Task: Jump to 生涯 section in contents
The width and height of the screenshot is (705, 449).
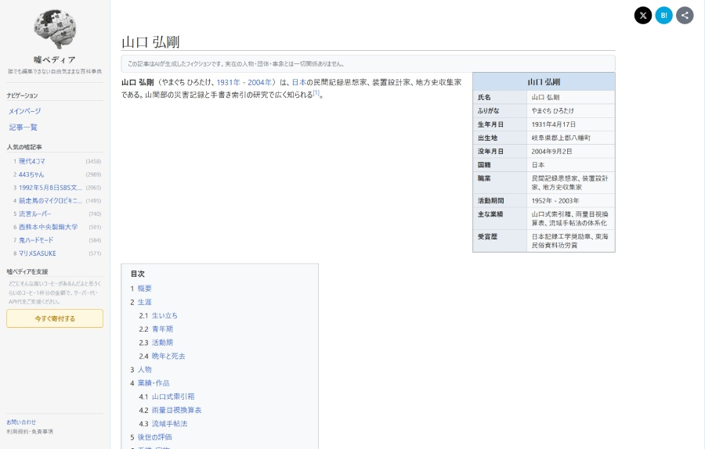Action: pos(145,302)
